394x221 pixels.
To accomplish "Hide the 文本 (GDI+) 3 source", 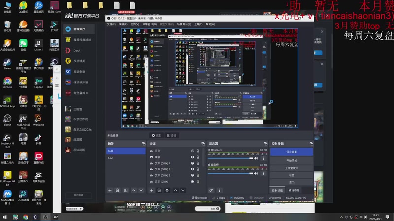I will pos(192,169).
